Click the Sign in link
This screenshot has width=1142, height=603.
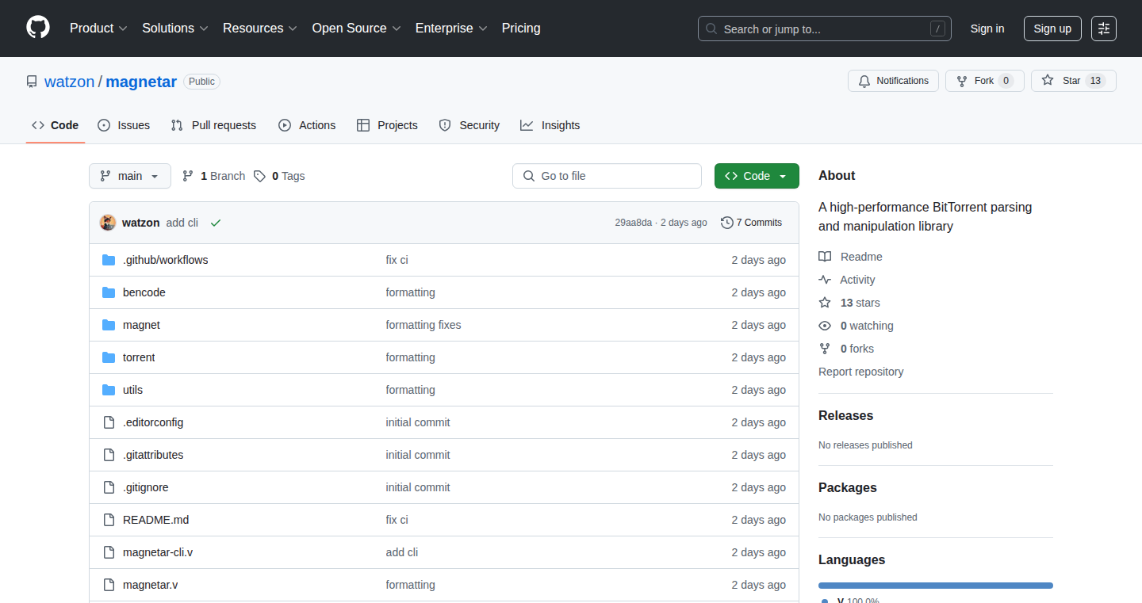click(x=987, y=29)
